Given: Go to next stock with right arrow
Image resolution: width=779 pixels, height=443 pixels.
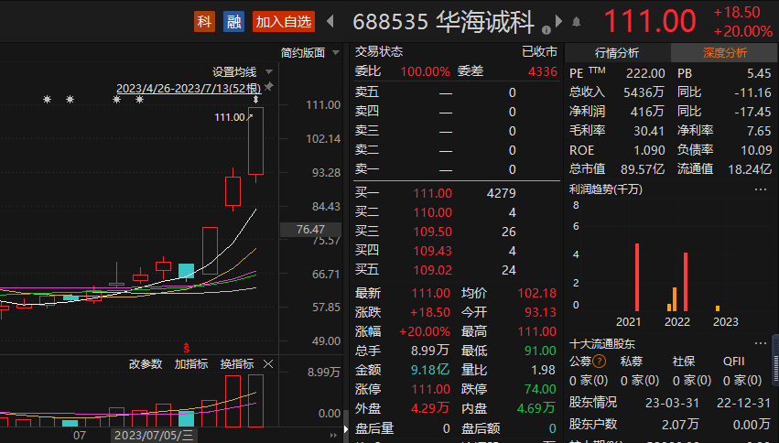Looking at the screenshot, I should (x=559, y=21).
